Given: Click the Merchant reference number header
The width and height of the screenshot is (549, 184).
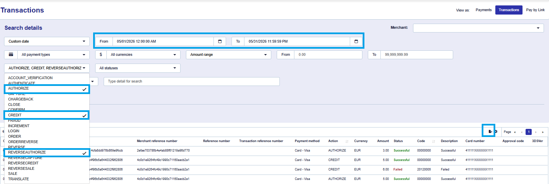Looking at the screenshot, I should pos(157,141).
